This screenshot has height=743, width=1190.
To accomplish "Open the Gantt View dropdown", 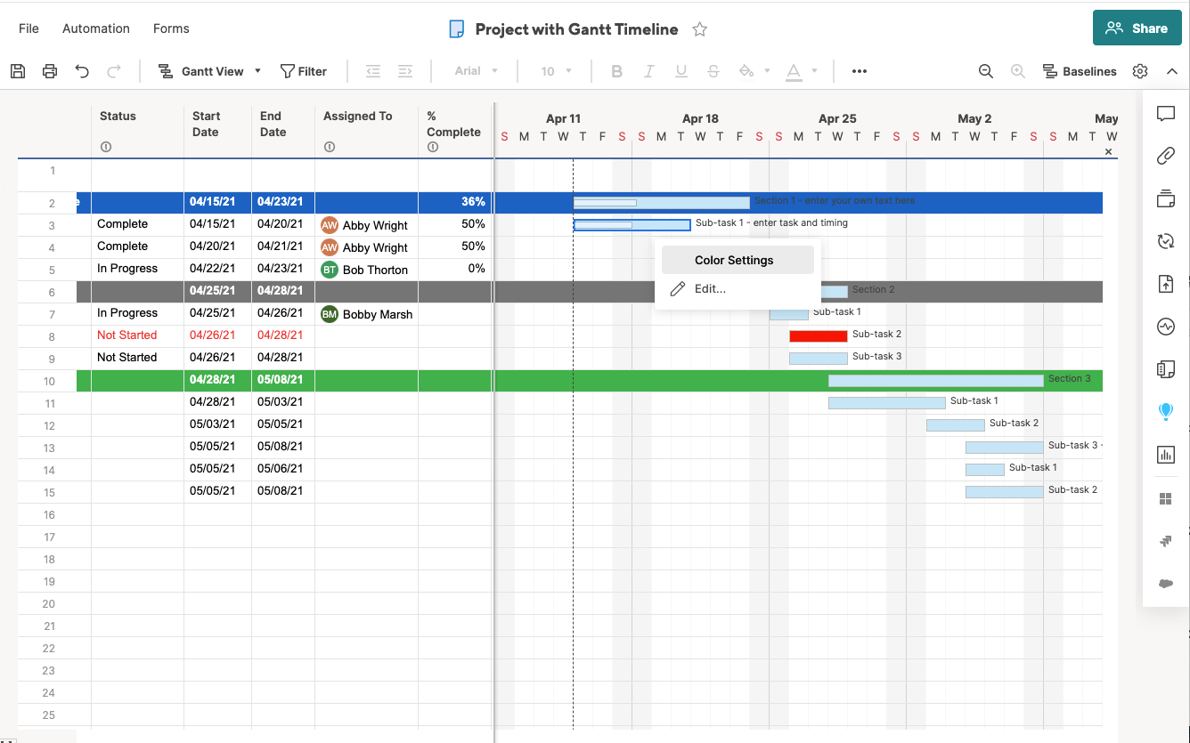I will coord(210,71).
